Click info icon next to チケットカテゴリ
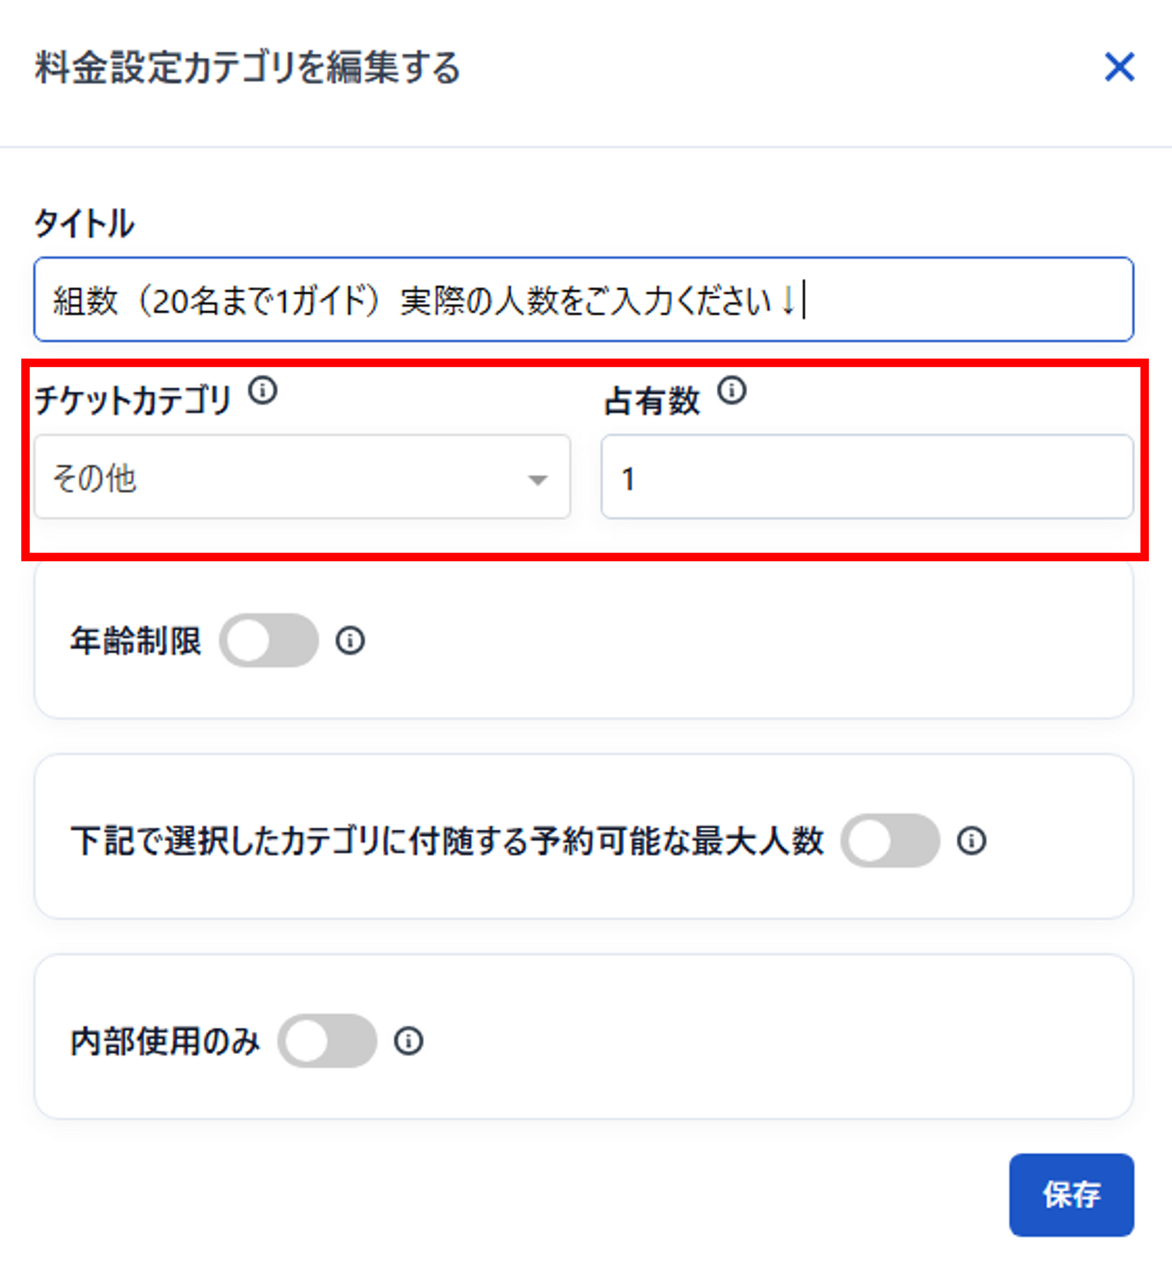Image resolution: width=1172 pixels, height=1264 pixels. click(262, 390)
